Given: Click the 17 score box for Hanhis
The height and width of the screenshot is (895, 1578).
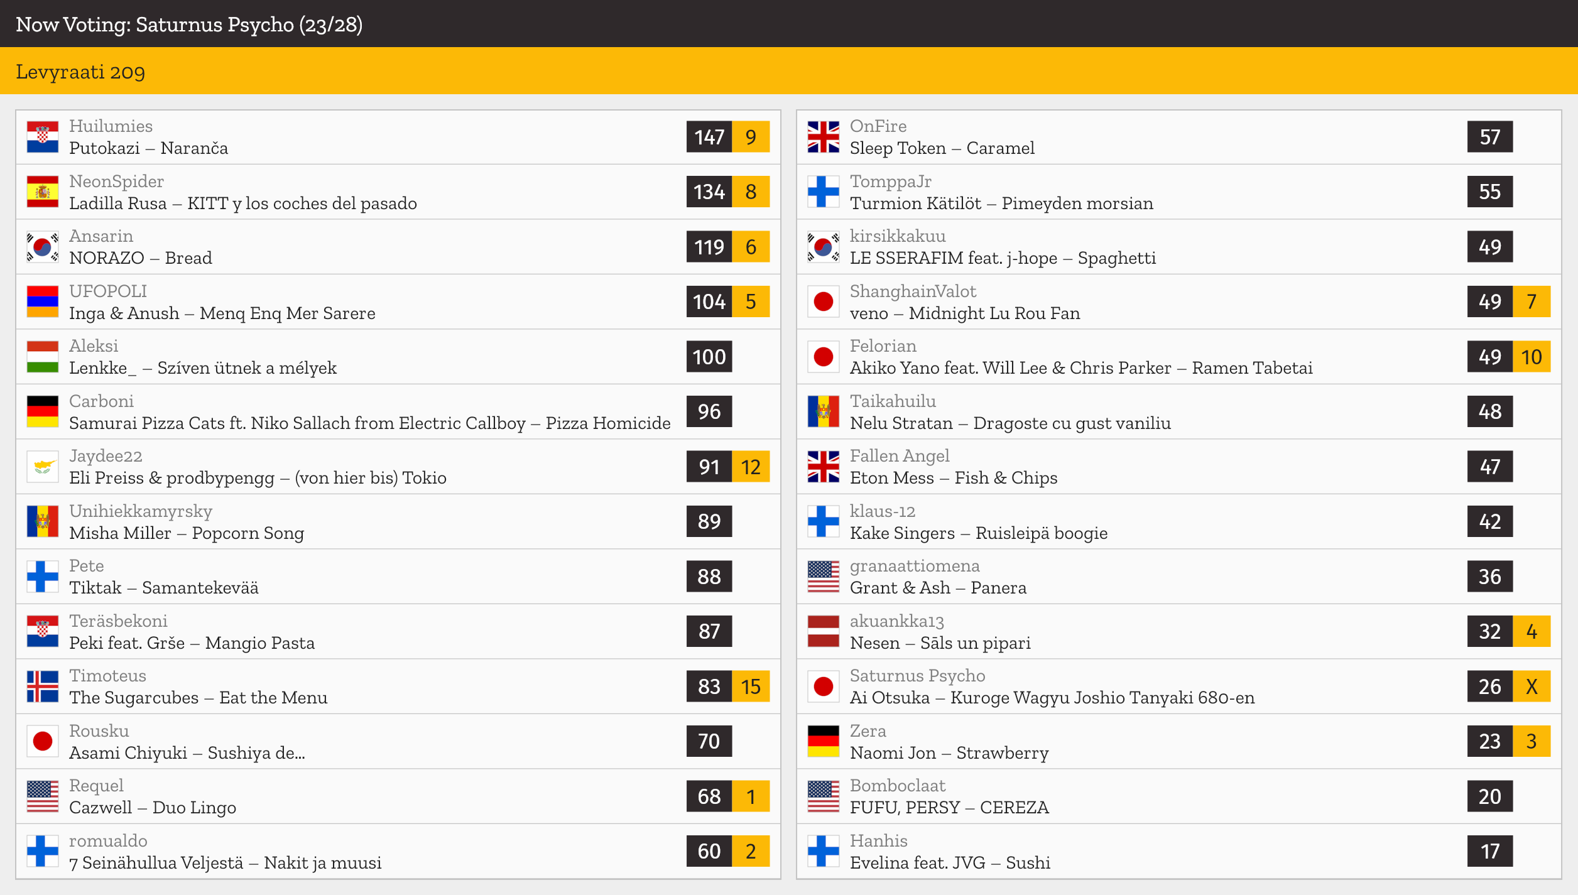Looking at the screenshot, I should click(1490, 851).
